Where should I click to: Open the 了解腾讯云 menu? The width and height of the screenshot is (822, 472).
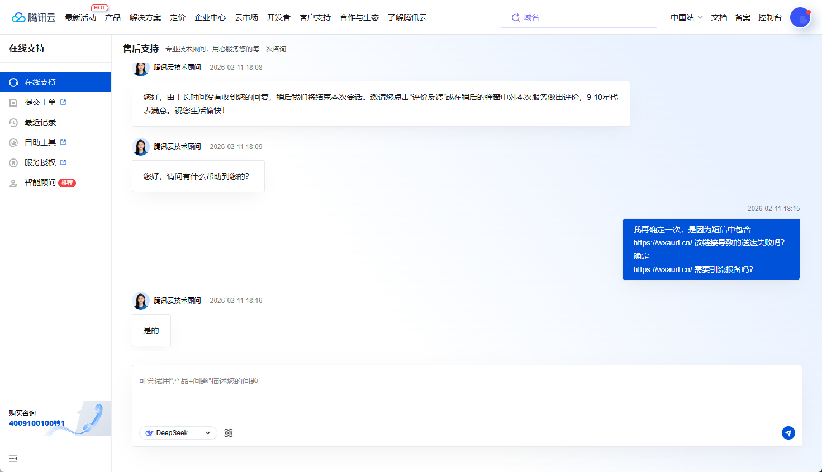tap(407, 17)
